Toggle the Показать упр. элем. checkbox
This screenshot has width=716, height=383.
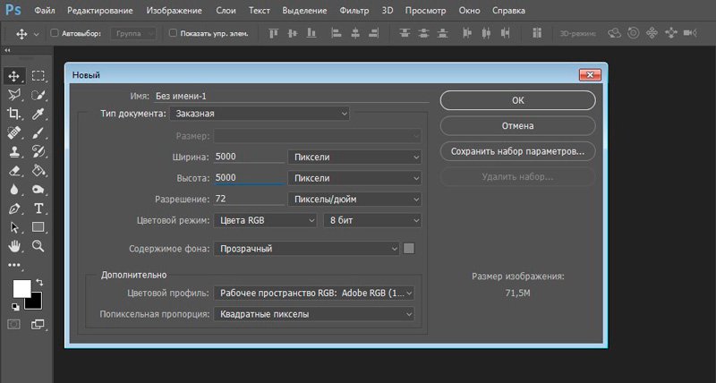tap(172, 33)
